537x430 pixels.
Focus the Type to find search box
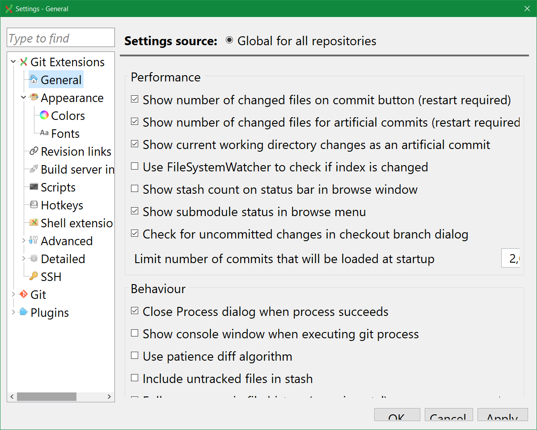pyautogui.click(x=61, y=38)
